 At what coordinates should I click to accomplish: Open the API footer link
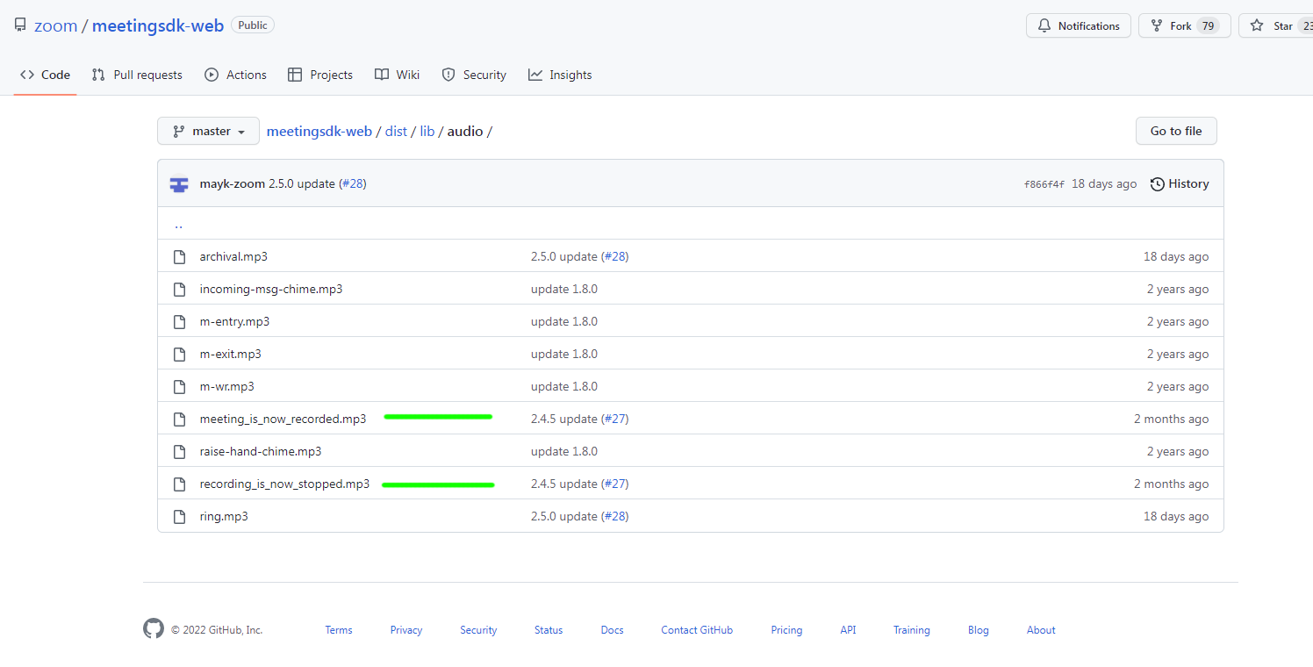point(848,630)
